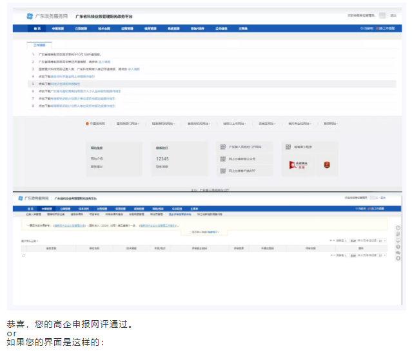This screenshot has width=412, height=353.
Task: Open page-size dropdown above the results table
Action: click(x=382, y=241)
